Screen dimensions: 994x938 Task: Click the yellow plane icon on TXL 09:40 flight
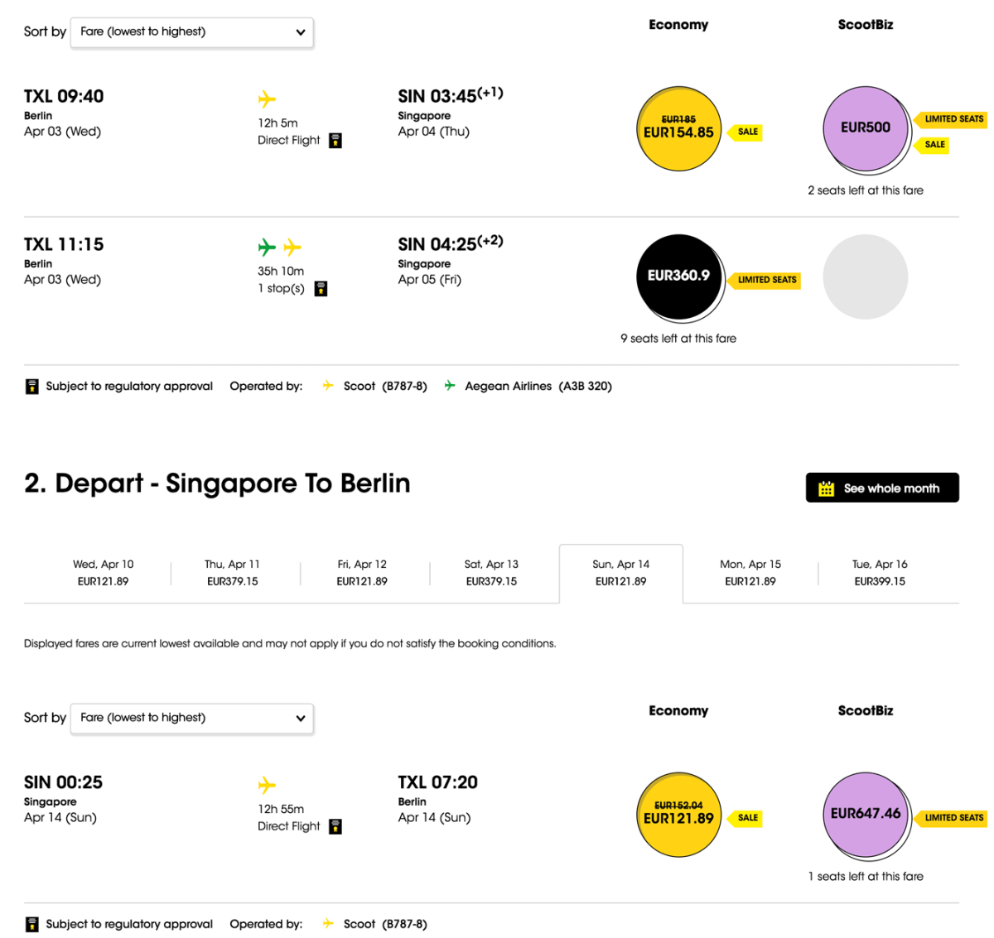[x=267, y=99]
